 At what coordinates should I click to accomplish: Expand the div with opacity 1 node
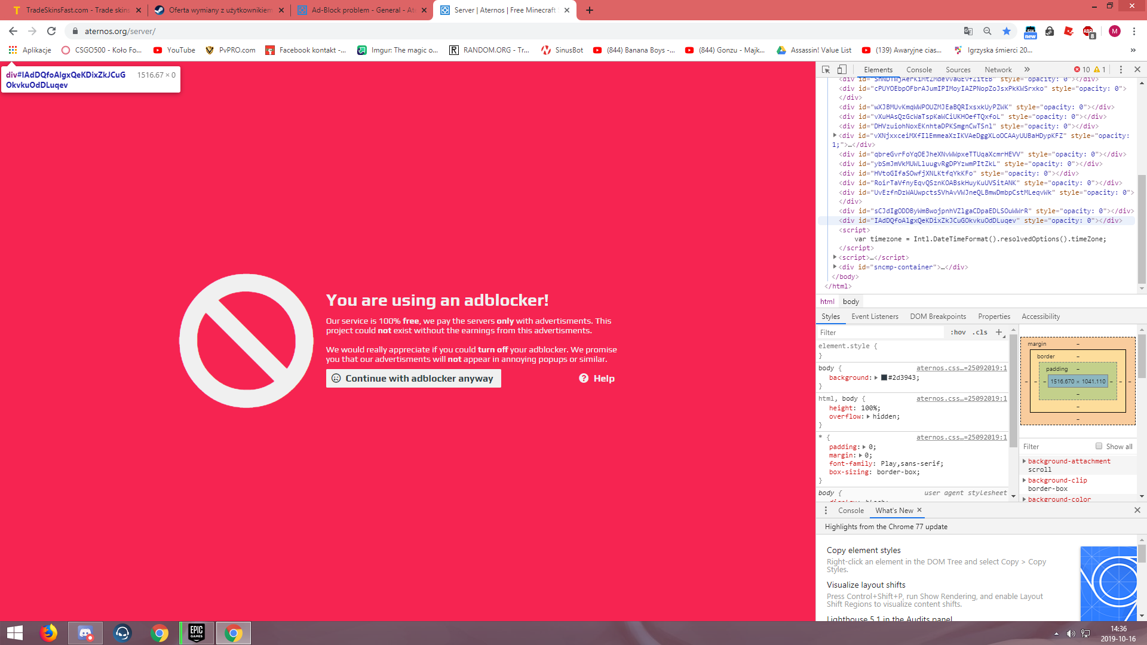(835, 136)
